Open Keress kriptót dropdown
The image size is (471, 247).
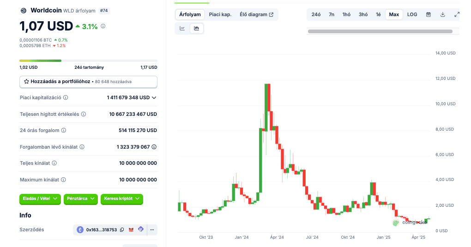tap(121, 199)
